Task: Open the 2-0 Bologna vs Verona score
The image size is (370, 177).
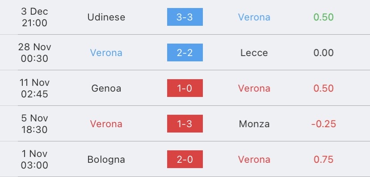Action: click(x=185, y=159)
